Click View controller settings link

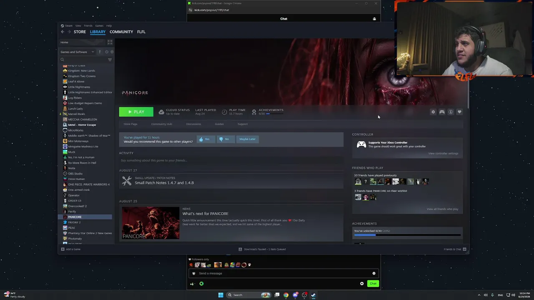click(x=443, y=153)
